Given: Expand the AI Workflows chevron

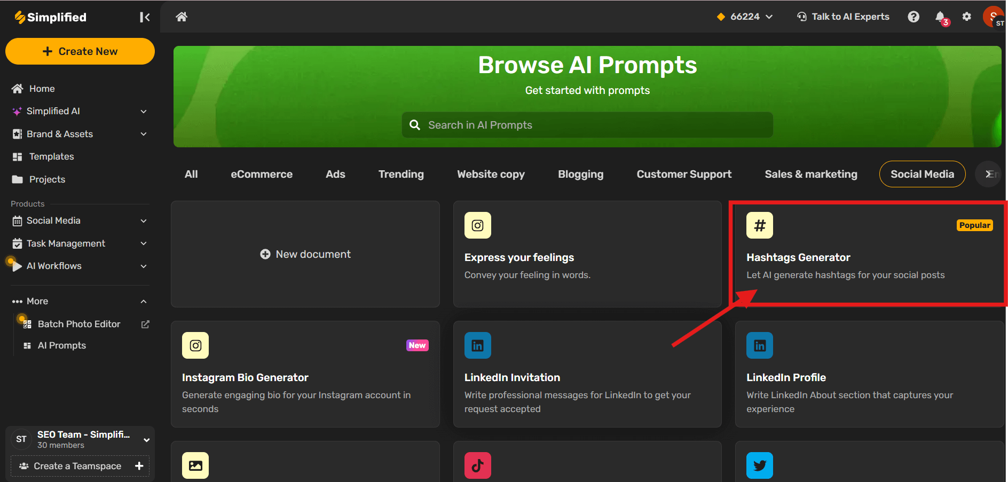Looking at the screenshot, I should point(144,266).
